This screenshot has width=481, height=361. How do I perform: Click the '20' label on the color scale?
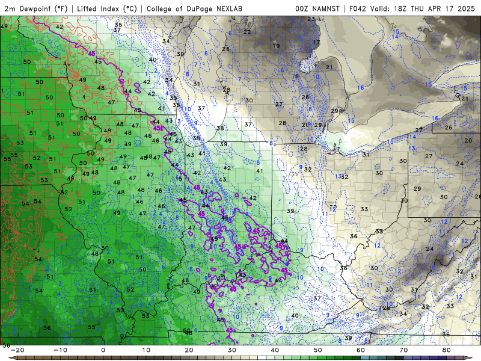pos(189,350)
